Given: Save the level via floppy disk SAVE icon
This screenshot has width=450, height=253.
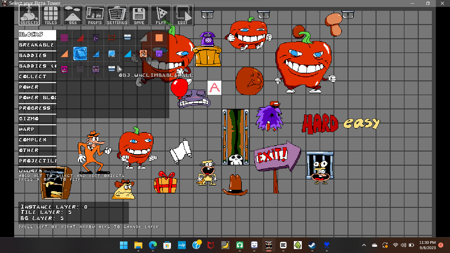Looking at the screenshot, I should point(139,15).
